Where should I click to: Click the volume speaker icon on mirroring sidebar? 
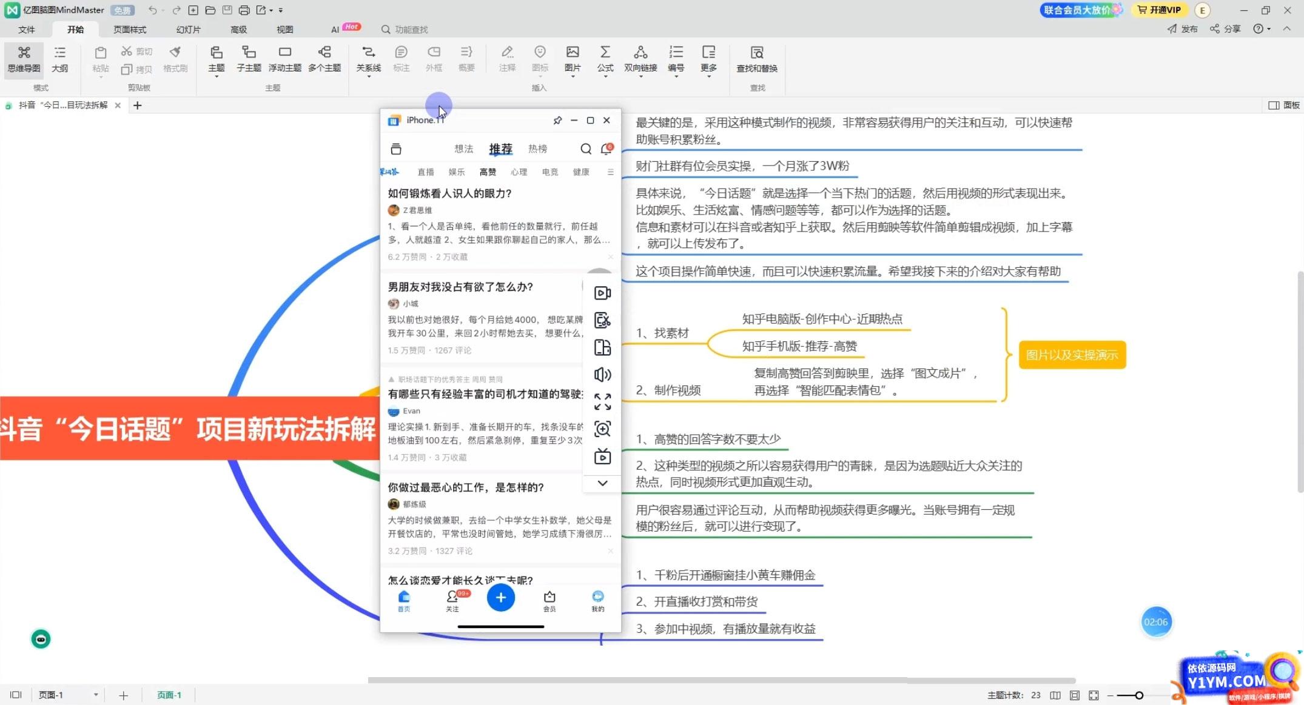coord(602,375)
